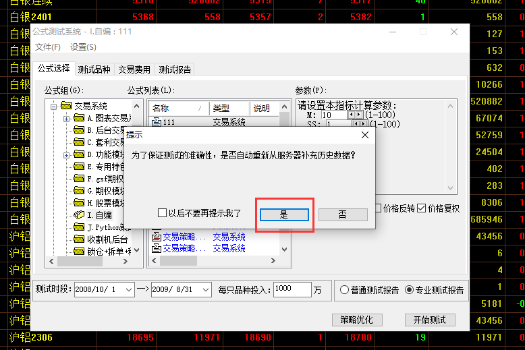
Task: Select the C.套利交易 folder icon
Action: 79,142
